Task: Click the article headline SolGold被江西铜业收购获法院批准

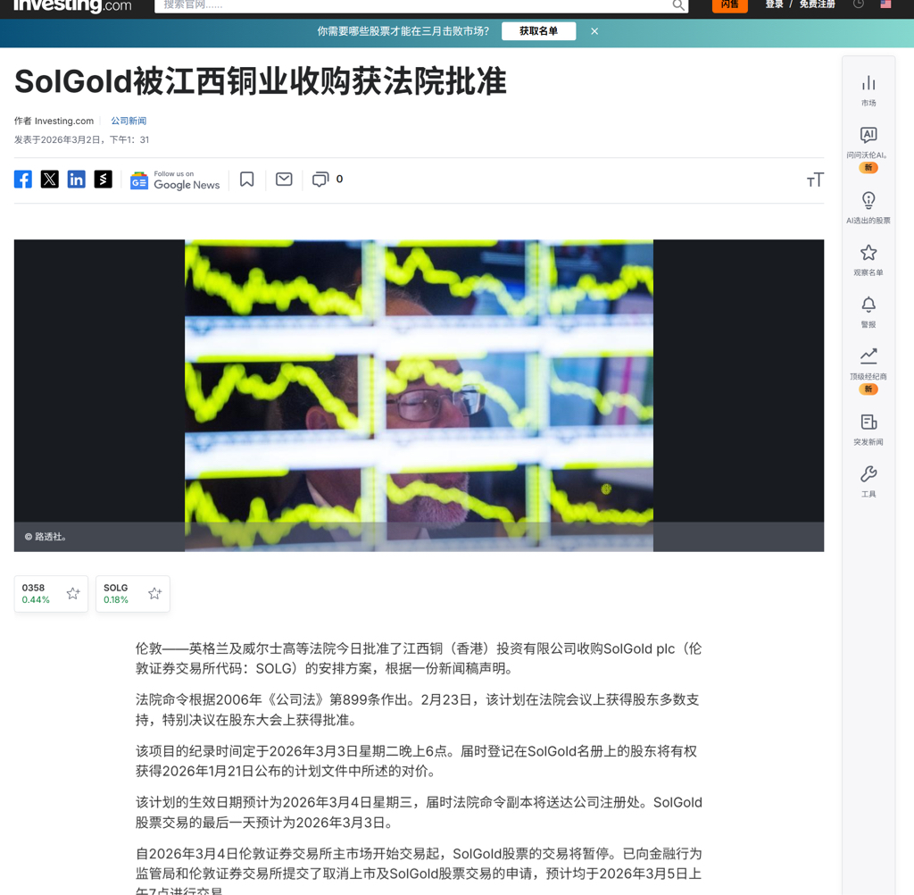Action: pyautogui.click(x=260, y=81)
